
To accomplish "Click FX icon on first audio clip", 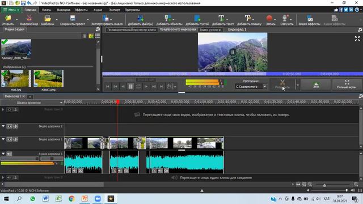I will [69, 171].
